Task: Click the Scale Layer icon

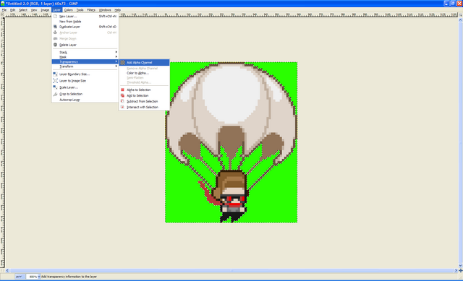Action: 55,87
